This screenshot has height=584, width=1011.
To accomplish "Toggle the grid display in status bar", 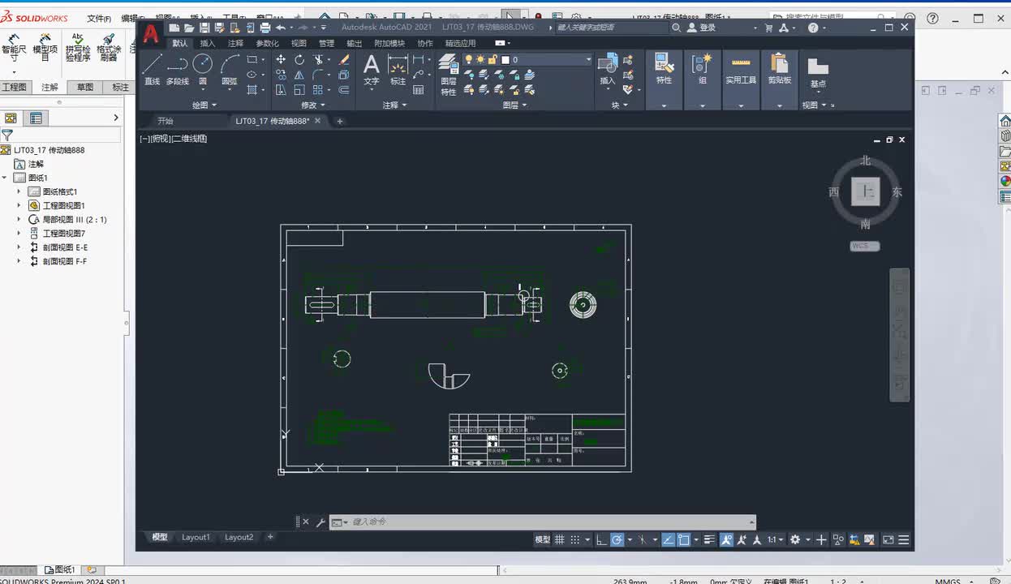I will [560, 539].
